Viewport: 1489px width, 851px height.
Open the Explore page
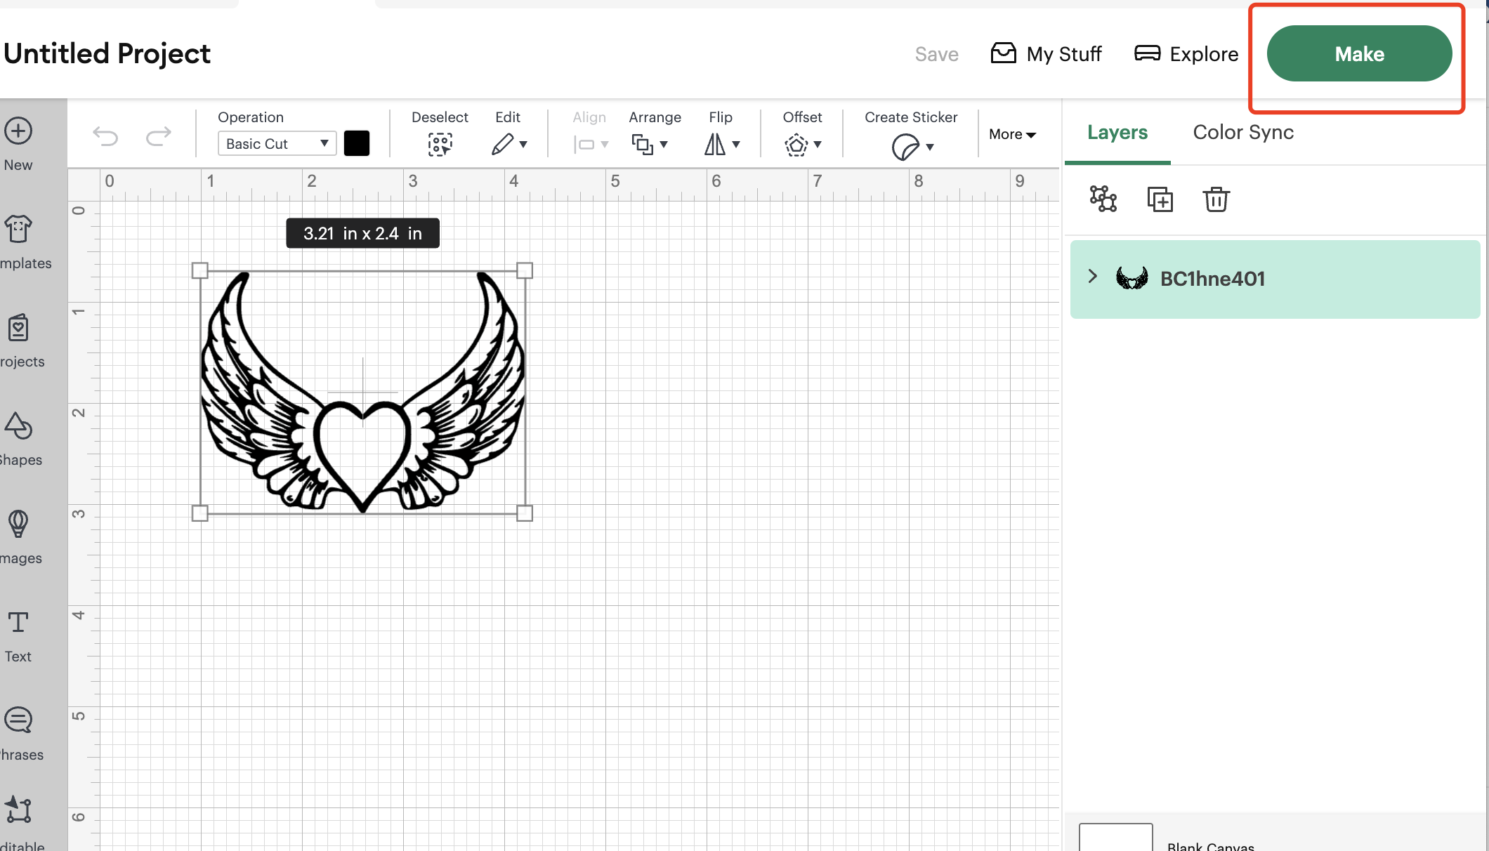pos(1186,54)
